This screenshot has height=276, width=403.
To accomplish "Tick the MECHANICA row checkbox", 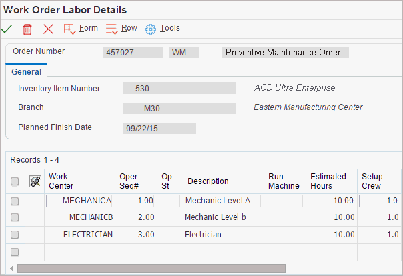I will pos(15,201).
